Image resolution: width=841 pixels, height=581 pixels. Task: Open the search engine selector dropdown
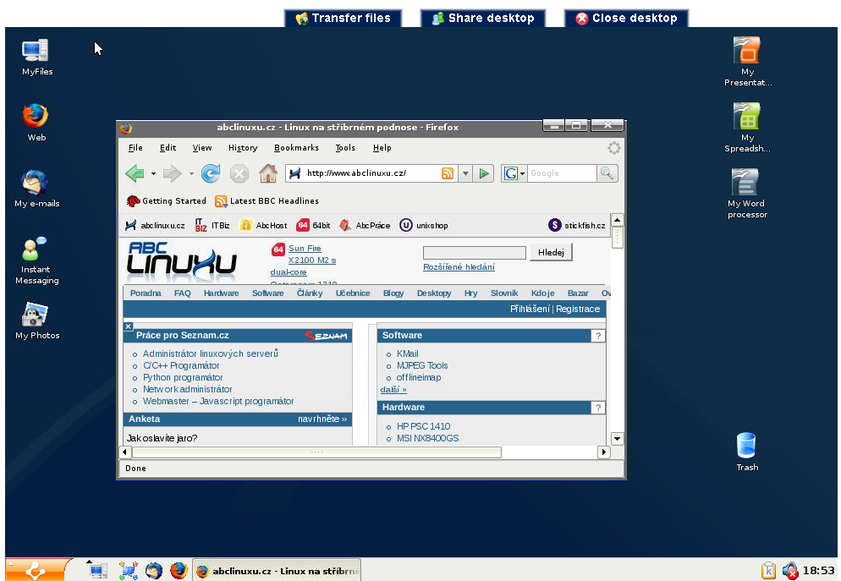[514, 173]
